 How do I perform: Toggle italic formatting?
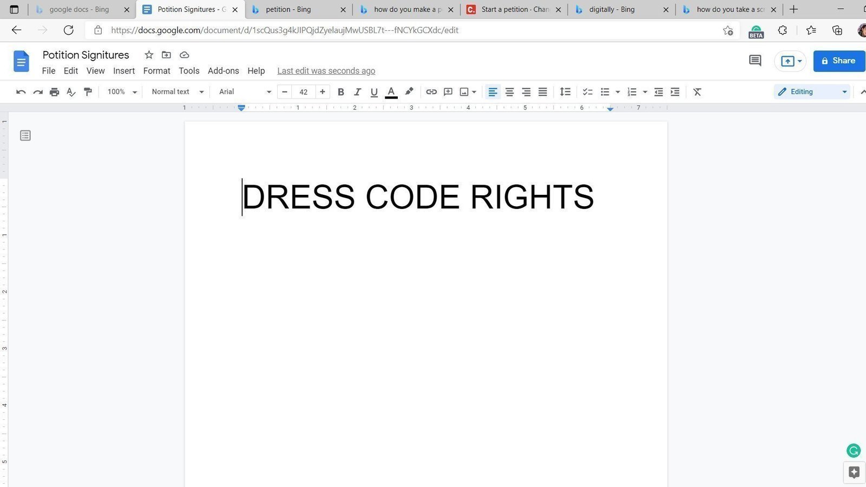pos(357,91)
